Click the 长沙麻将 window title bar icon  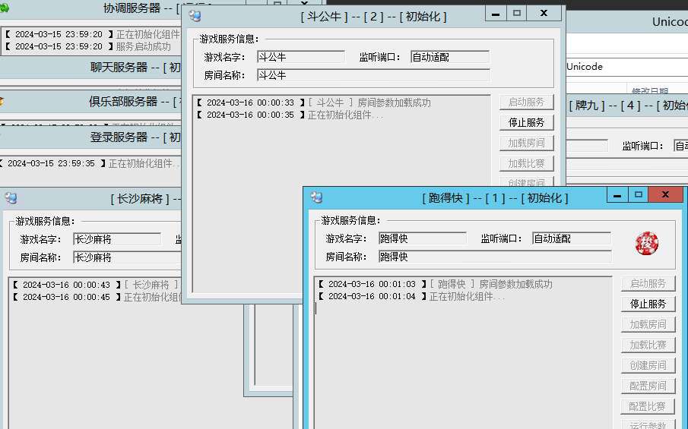tap(11, 198)
